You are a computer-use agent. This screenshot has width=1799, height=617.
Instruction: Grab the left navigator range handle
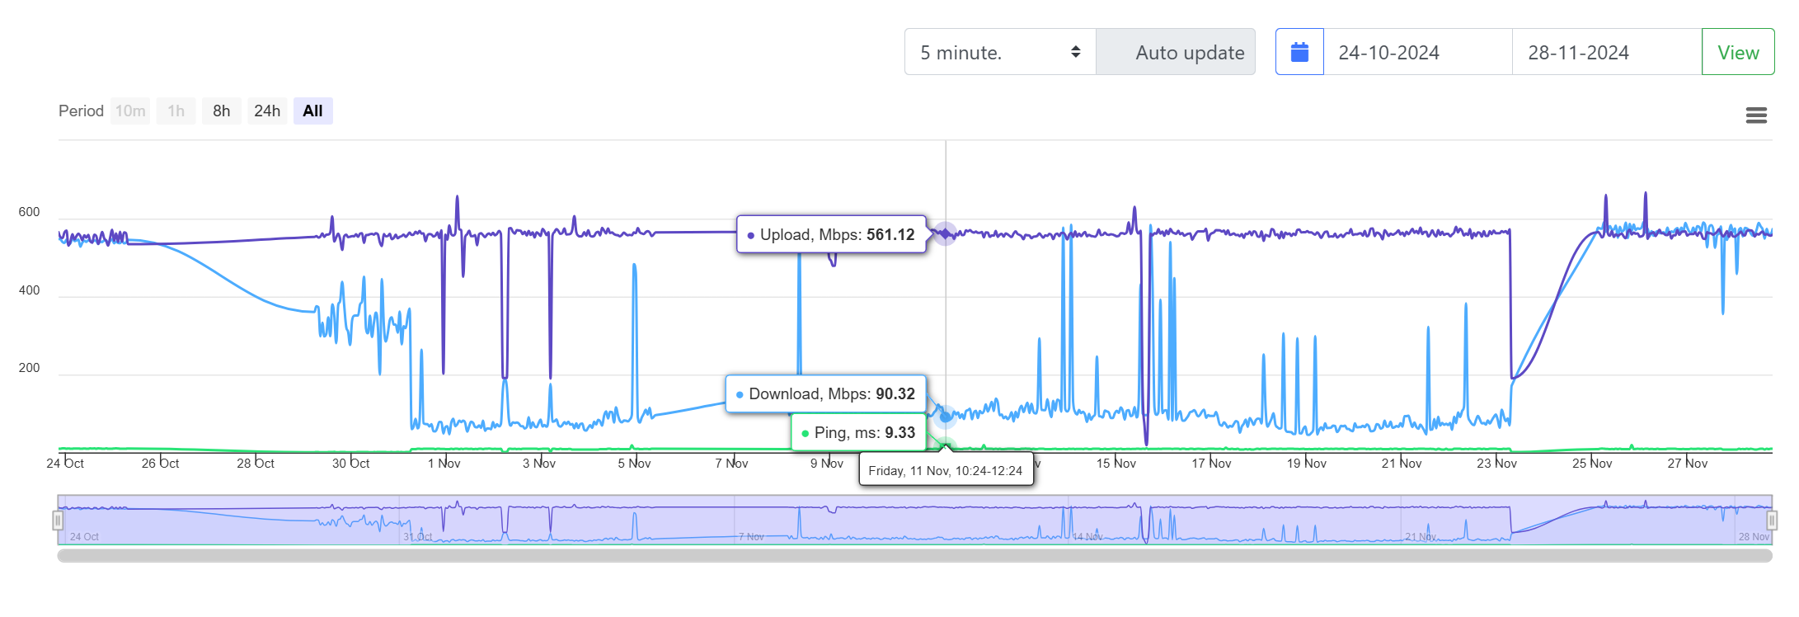[58, 520]
